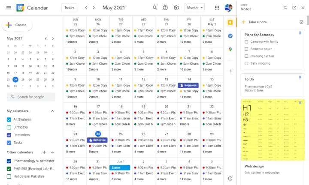
Task: Open date number 12 in month grid
Action: click(143, 79)
